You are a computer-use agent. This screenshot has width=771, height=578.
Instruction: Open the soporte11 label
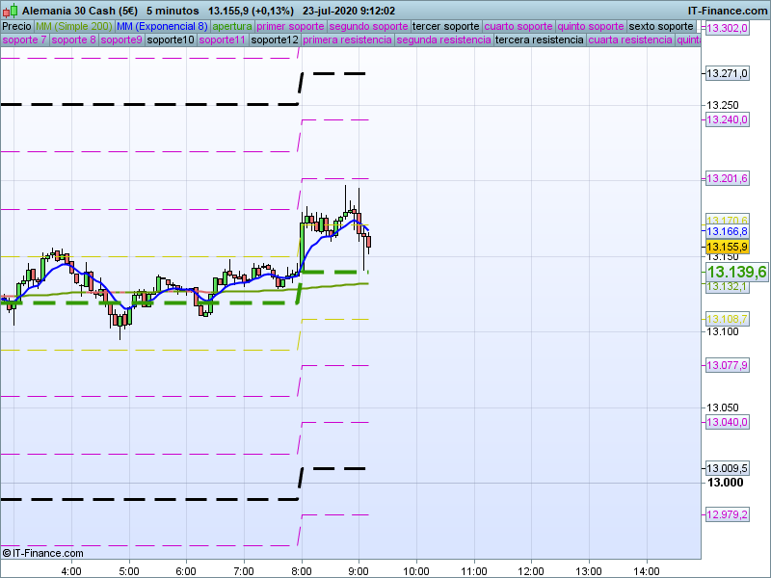coord(223,39)
